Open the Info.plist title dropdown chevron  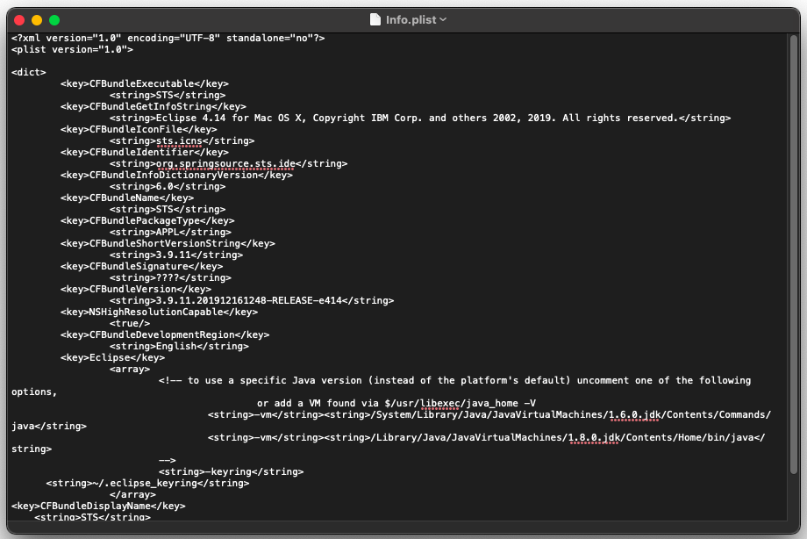pyautogui.click(x=443, y=19)
